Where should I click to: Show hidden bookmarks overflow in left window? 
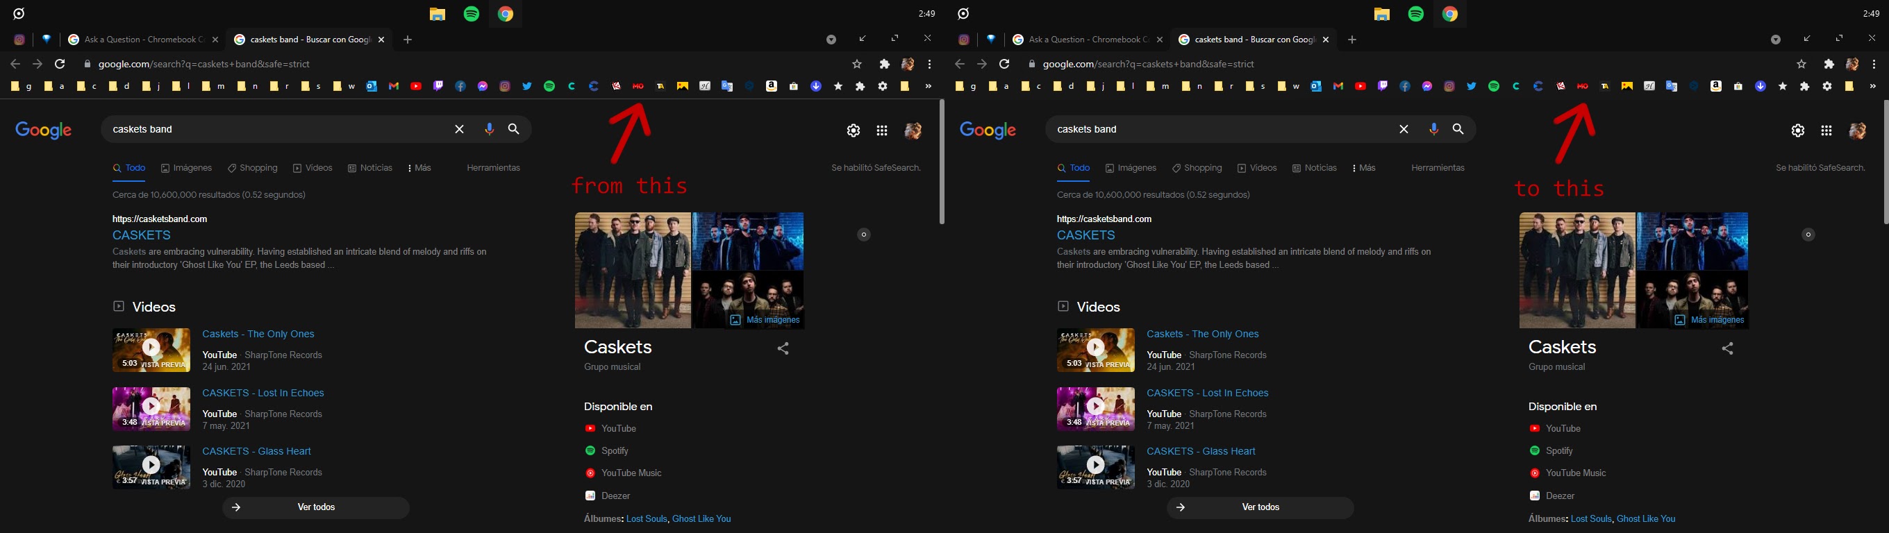[929, 87]
